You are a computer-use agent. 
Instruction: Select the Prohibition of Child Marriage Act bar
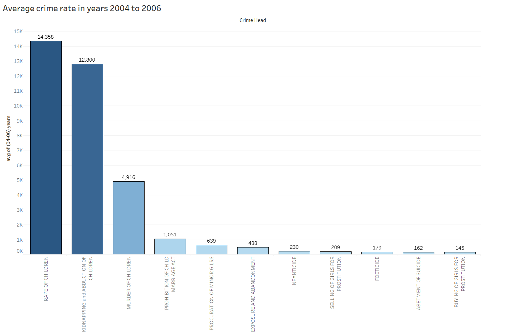(170, 247)
